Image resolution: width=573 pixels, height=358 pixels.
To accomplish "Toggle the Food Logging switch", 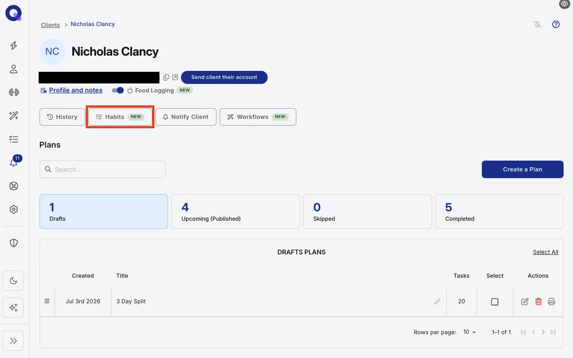I will click(x=118, y=90).
